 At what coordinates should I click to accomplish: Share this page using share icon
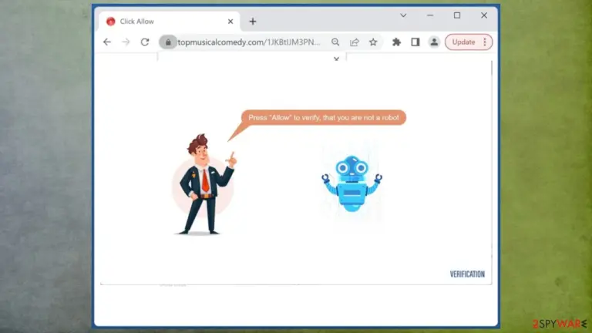[x=354, y=42]
